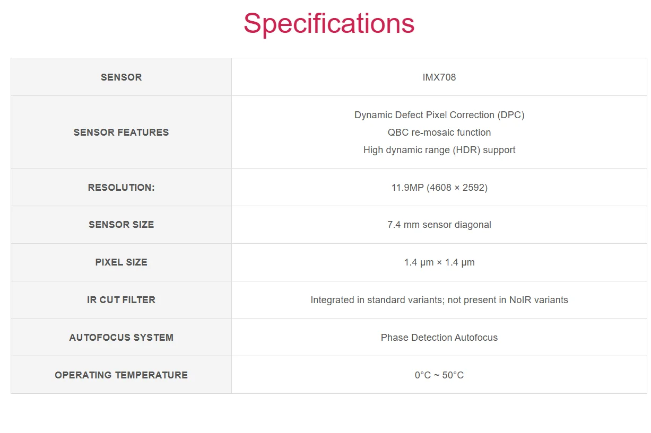Select the OPERATING TEMPERATURE label
The height and width of the screenshot is (433, 651).
(121, 375)
